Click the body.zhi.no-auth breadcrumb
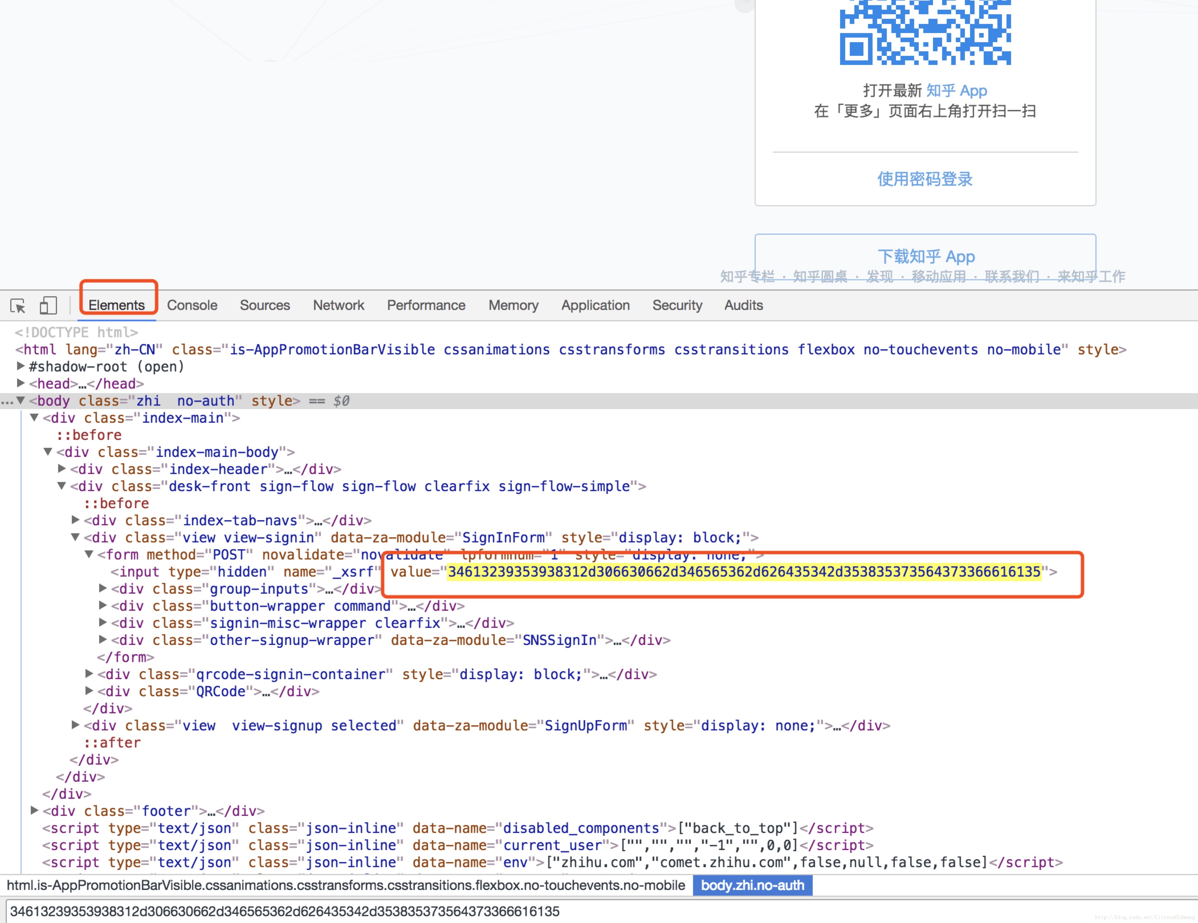Image resolution: width=1198 pixels, height=923 pixels. (x=753, y=885)
